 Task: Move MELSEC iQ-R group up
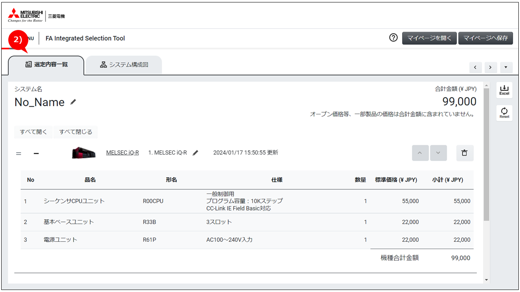[x=420, y=153]
